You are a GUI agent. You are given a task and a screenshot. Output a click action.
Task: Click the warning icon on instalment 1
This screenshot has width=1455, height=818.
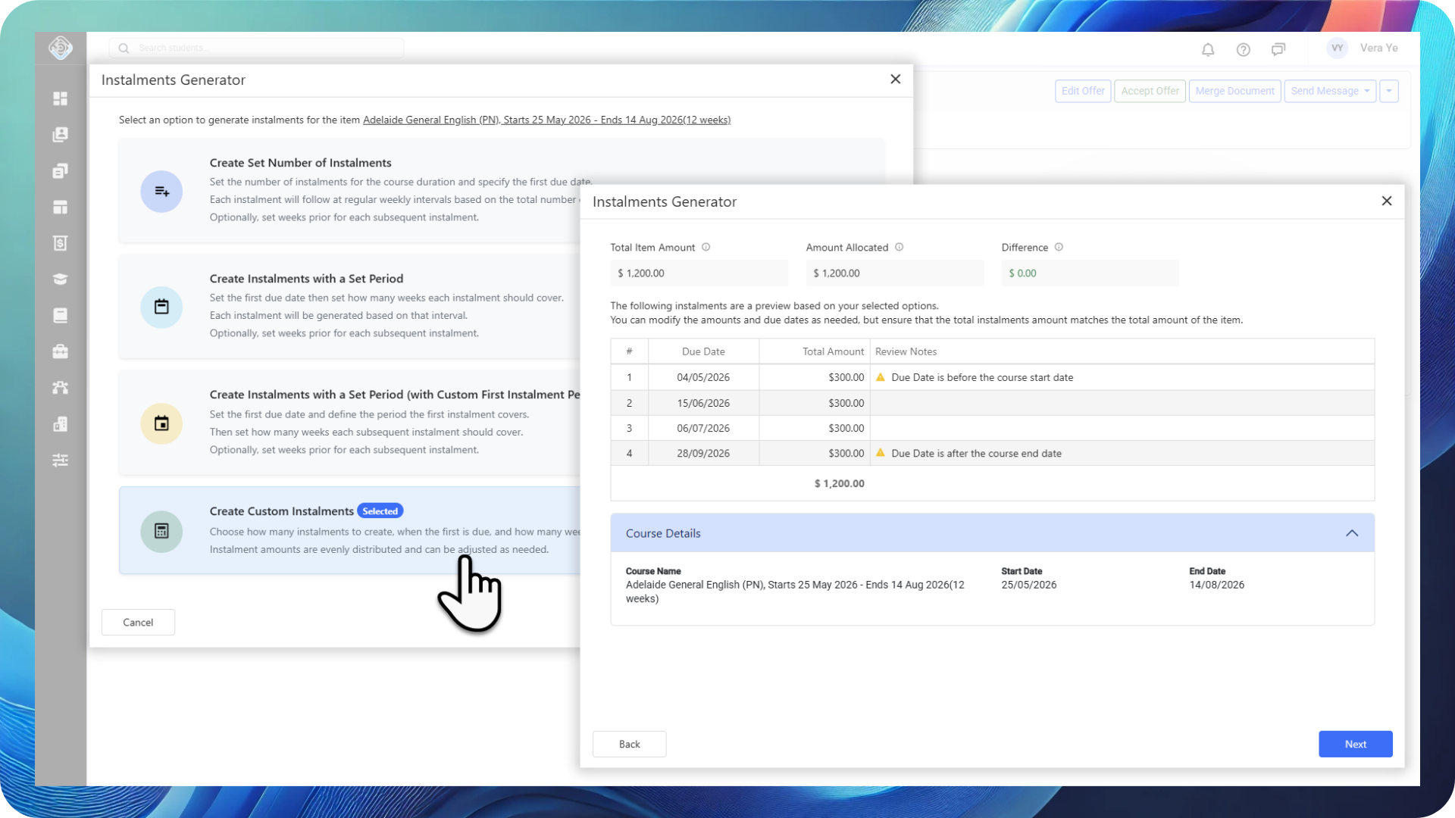point(881,377)
